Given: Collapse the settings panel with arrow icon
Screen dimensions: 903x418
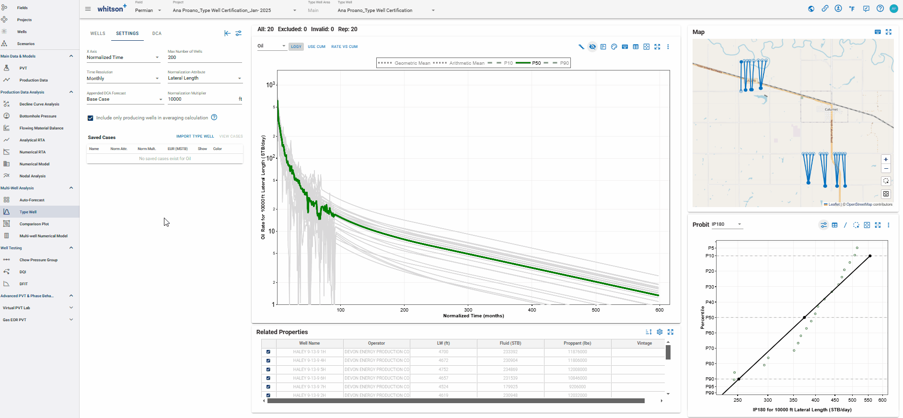Looking at the screenshot, I should click(227, 33).
